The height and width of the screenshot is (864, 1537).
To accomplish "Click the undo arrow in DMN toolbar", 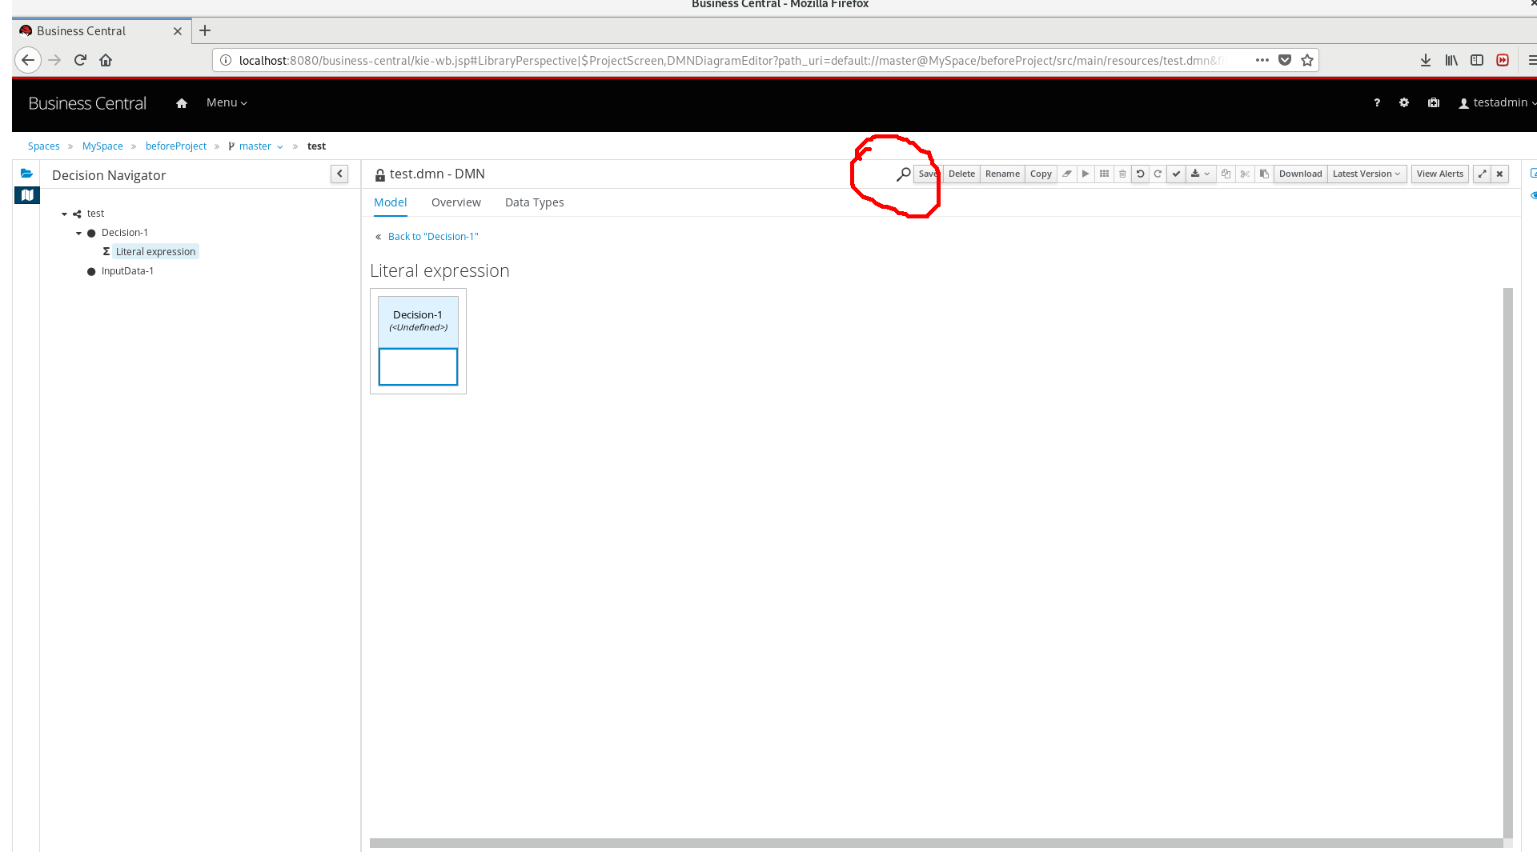I will pos(1140,174).
